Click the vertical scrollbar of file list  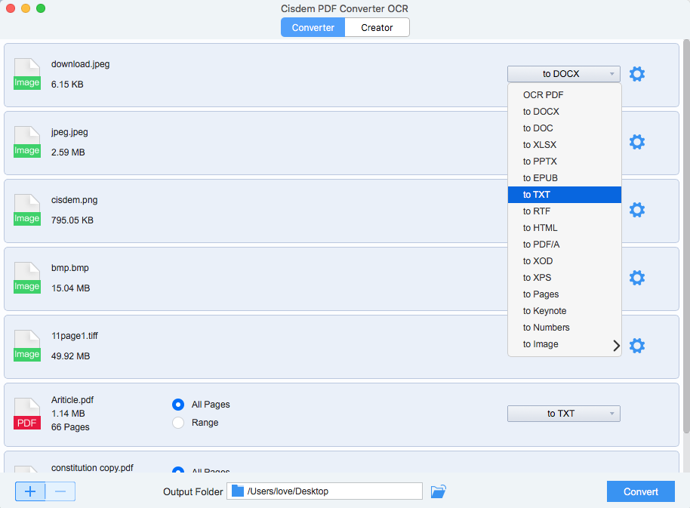coord(686,236)
